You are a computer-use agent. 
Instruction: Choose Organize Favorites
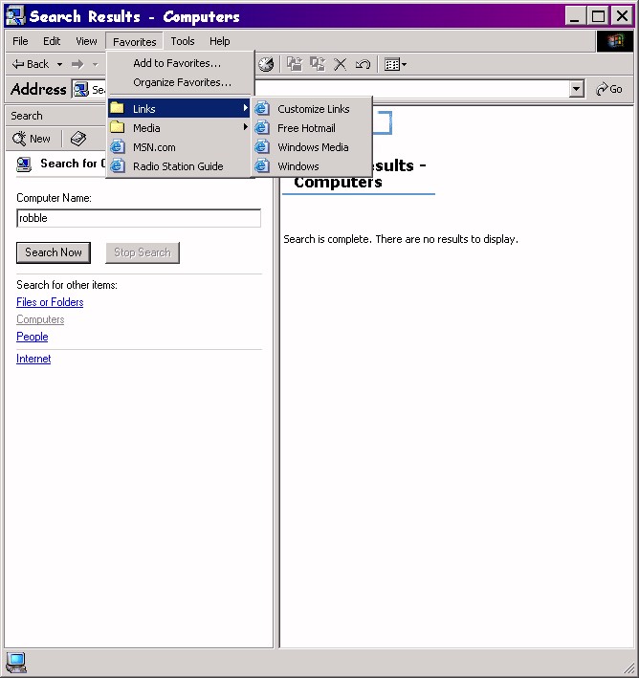click(x=179, y=82)
